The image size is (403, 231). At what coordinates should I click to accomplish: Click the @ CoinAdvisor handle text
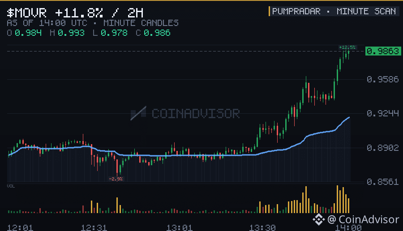coord(363,220)
